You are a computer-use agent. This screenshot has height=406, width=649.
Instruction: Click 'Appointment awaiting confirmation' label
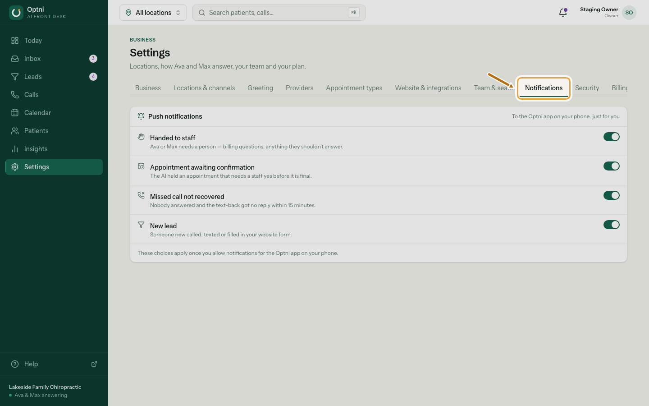click(x=202, y=167)
